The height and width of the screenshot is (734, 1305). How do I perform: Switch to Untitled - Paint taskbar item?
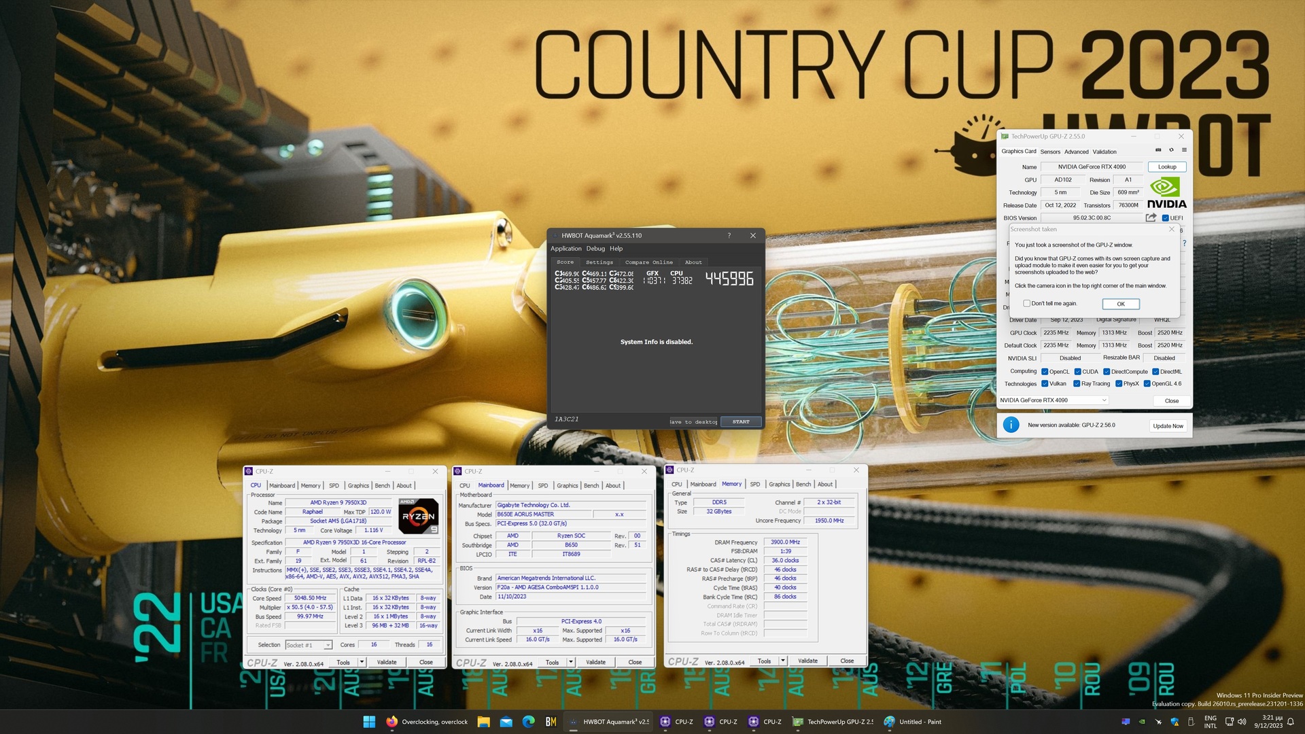click(x=913, y=722)
